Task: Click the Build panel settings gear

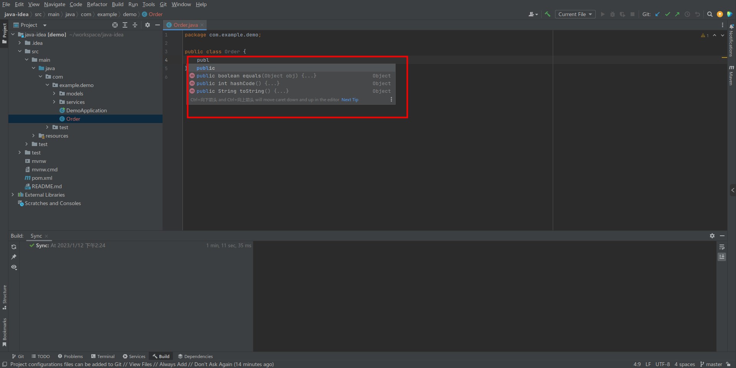Action: pyautogui.click(x=712, y=236)
